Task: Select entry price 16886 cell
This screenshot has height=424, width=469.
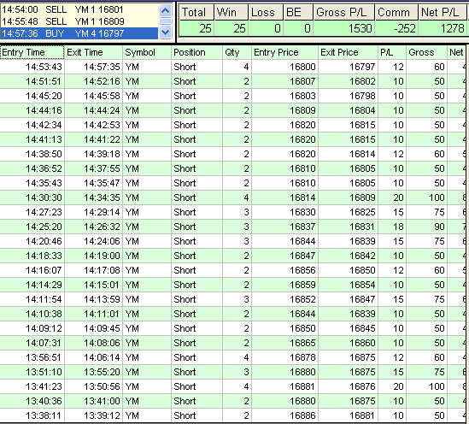Action: pyautogui.click(x=284, y=415)
